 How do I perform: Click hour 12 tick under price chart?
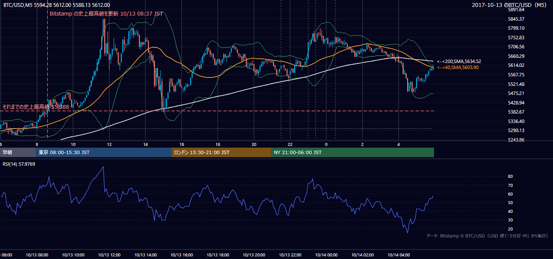(109, 144)
